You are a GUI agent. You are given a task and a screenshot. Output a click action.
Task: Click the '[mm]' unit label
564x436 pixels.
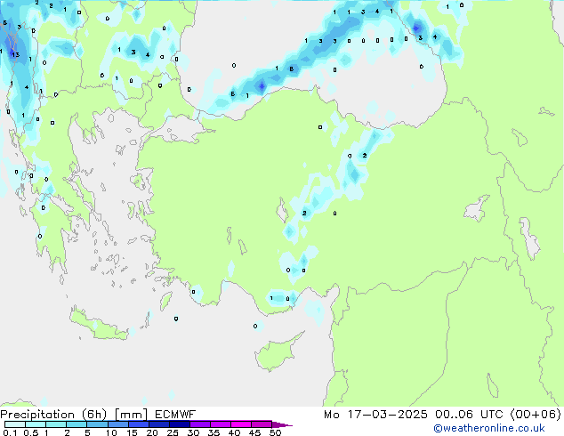click(131, 415)
